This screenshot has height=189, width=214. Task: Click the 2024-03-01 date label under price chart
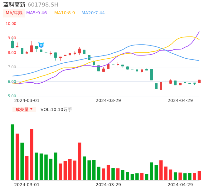(27, 100)
